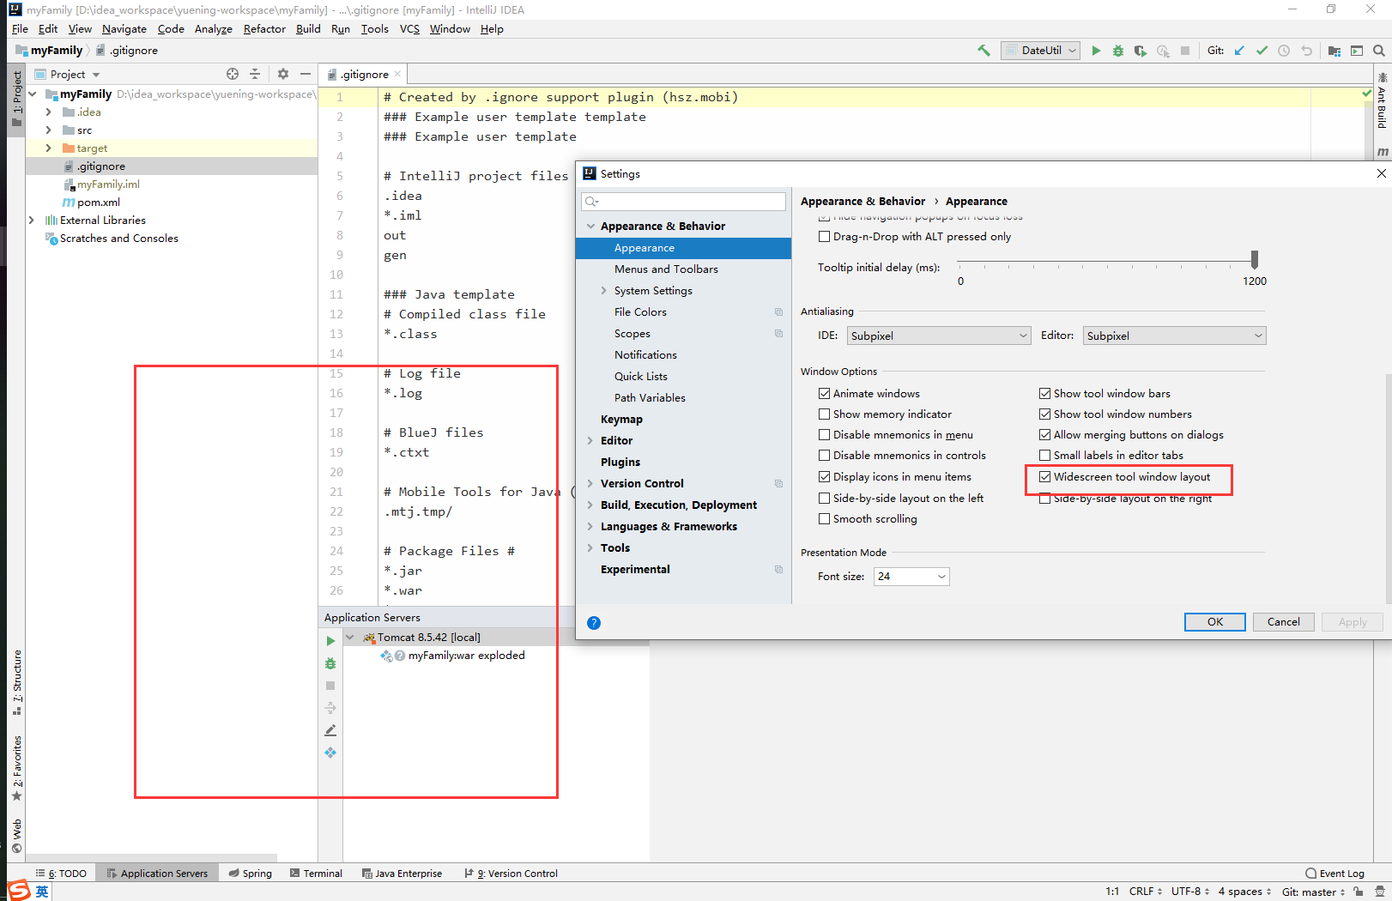Toggle Animate windows checkbox
This screenshot has height=901, width=1392.
(824, 394)
